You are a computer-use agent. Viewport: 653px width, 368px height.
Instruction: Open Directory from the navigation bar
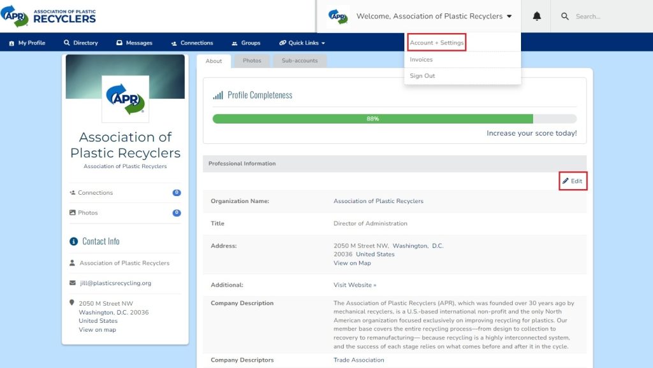coord(81,43)
